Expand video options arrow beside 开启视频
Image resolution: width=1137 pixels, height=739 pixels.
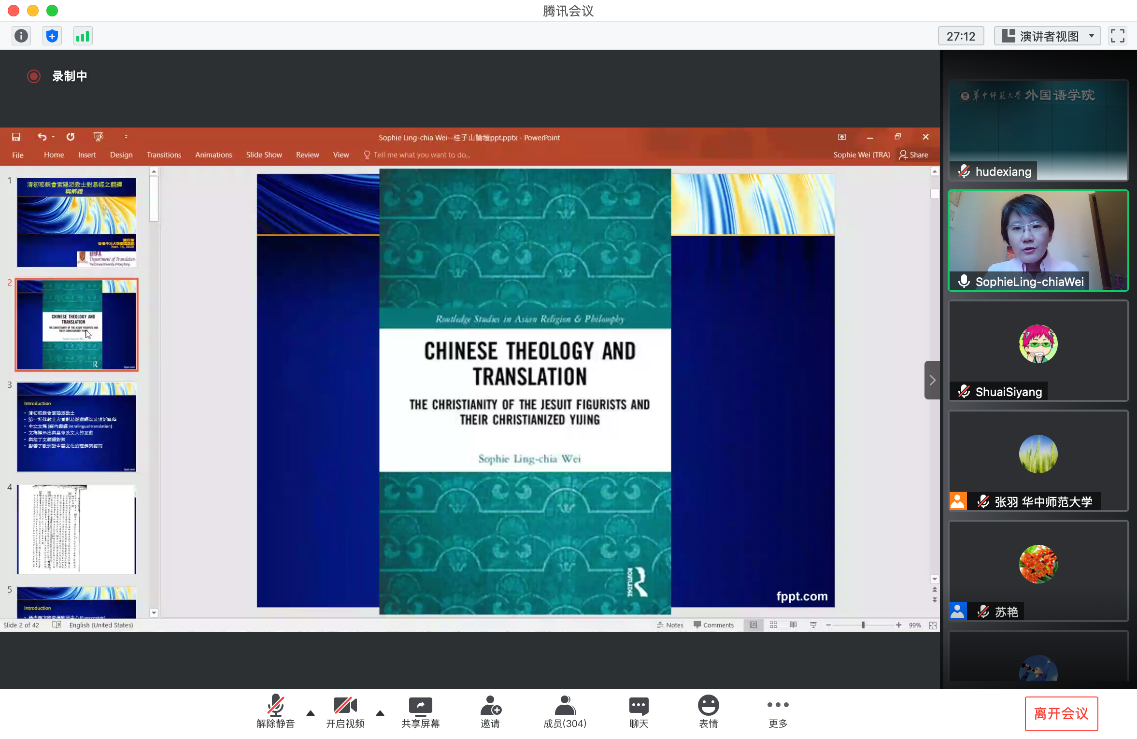coord(380,713)
